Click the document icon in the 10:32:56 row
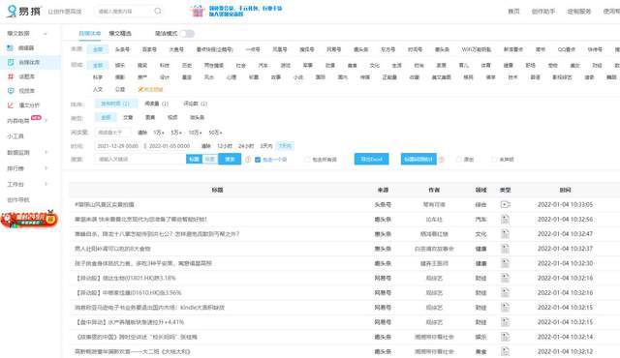The image size is (620, 358). click(x=505, y=219)
